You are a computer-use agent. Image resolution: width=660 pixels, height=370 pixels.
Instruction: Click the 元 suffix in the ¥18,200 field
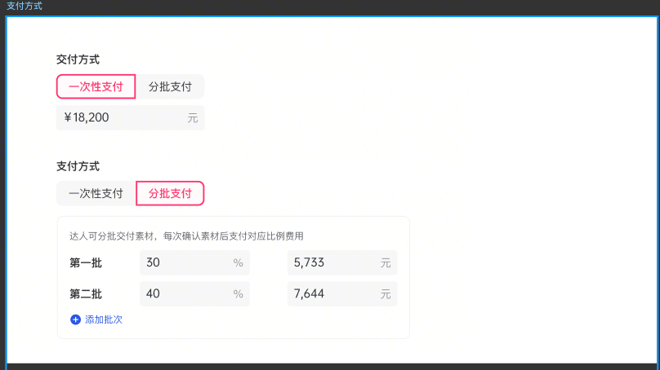coord(193,118)
